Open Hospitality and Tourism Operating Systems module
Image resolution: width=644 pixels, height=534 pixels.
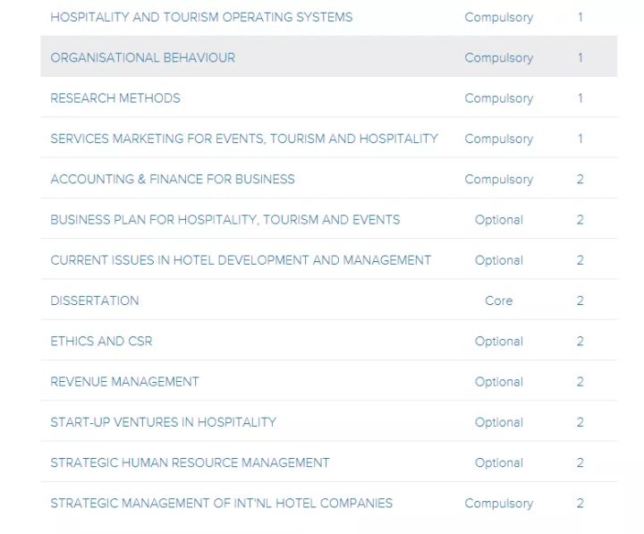pyautogui.click(x=201, y=17)
